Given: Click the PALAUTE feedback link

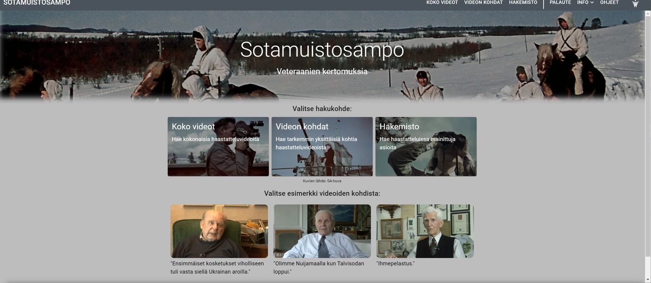Looking at the screenshot, I should [560, 2].
